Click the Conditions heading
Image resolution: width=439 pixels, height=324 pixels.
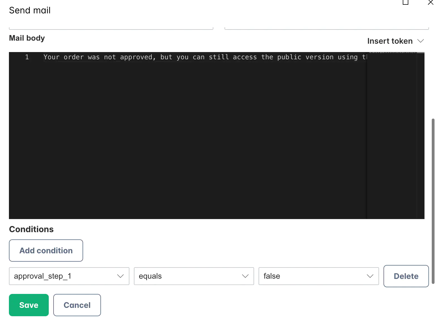pyautogui.click(x=31, y=229)
